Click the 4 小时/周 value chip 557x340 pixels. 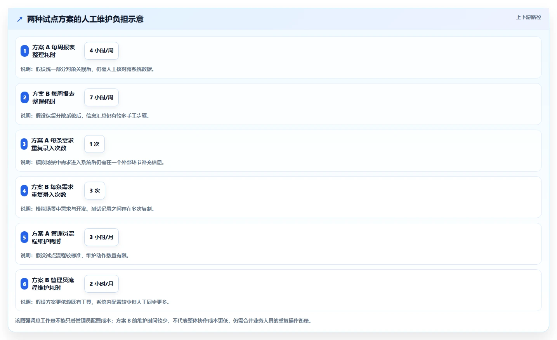[x=101, y=51]
